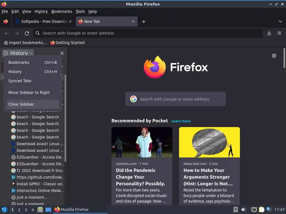Click the Getting Started bookmark

68,43
